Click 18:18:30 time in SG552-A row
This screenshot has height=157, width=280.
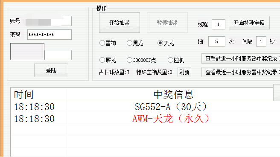click(x=34, y=107)
